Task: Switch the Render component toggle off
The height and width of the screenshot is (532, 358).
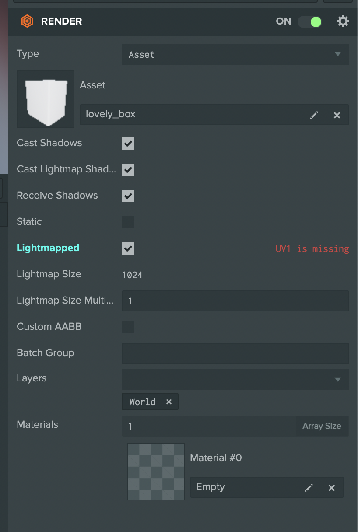Action: (x=309, y=21)
